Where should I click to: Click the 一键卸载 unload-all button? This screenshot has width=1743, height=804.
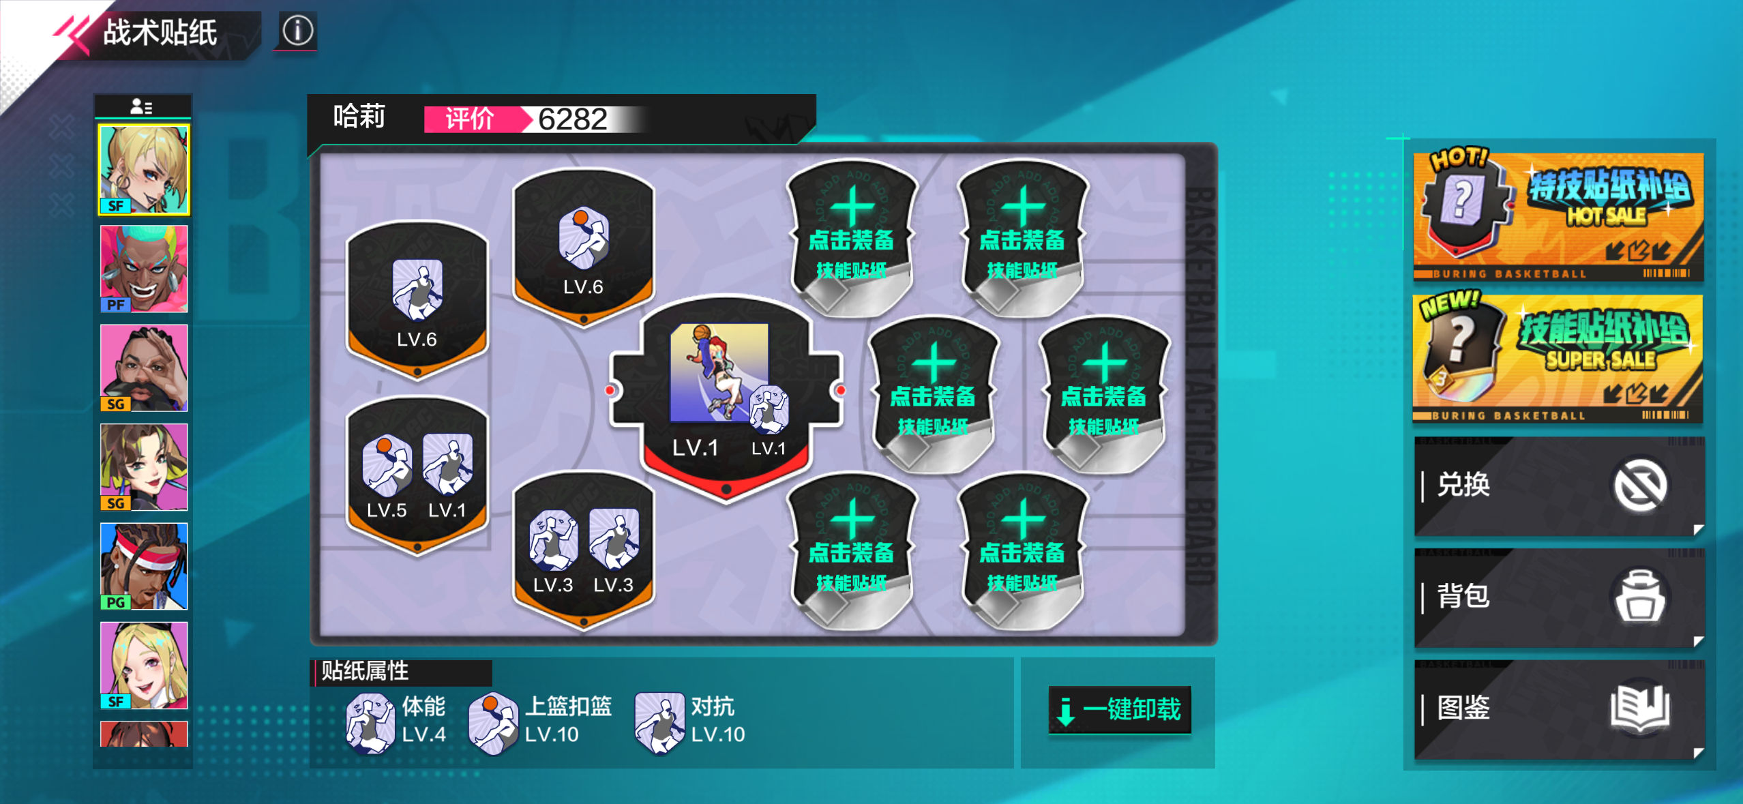[1119, 710]
